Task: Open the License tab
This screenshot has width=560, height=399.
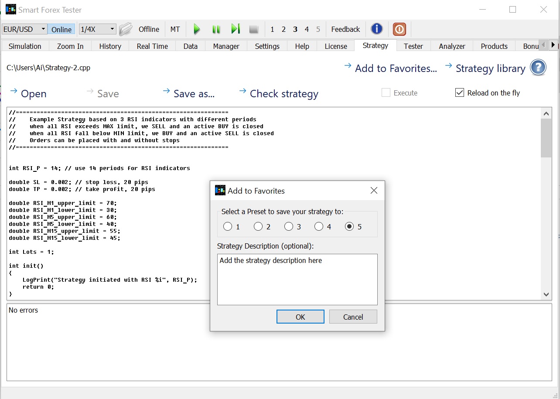Action: tap(336, 46)
